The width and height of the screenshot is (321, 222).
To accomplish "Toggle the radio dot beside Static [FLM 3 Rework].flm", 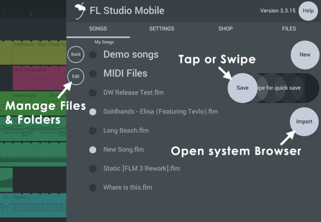I will click(x=93, y=169).
